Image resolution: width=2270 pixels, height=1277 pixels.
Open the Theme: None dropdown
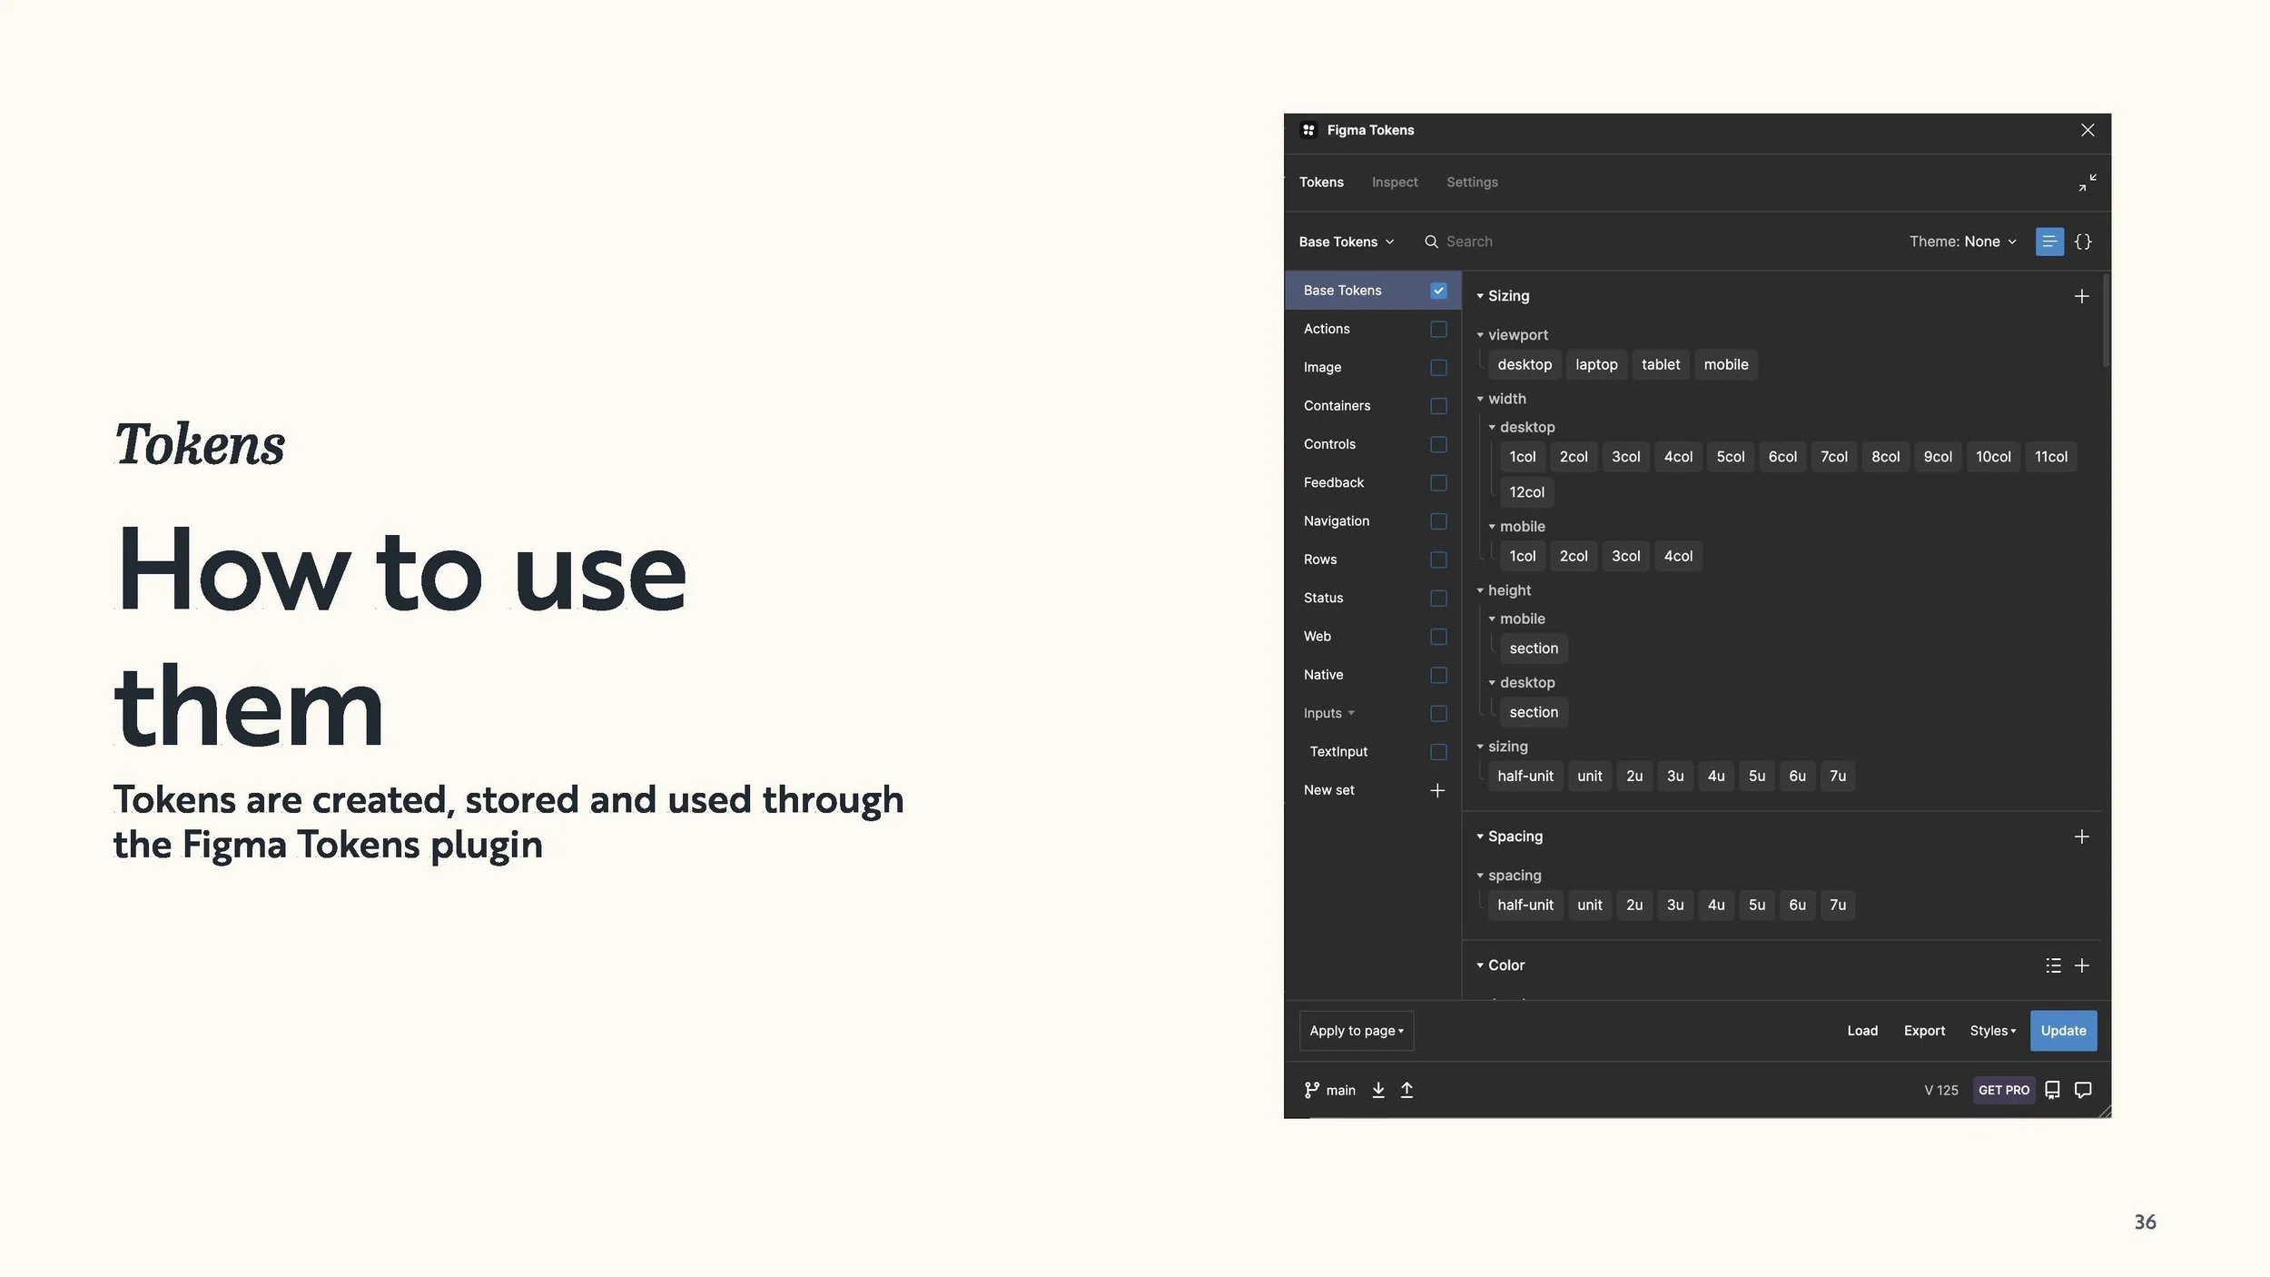pos(1963,242)
